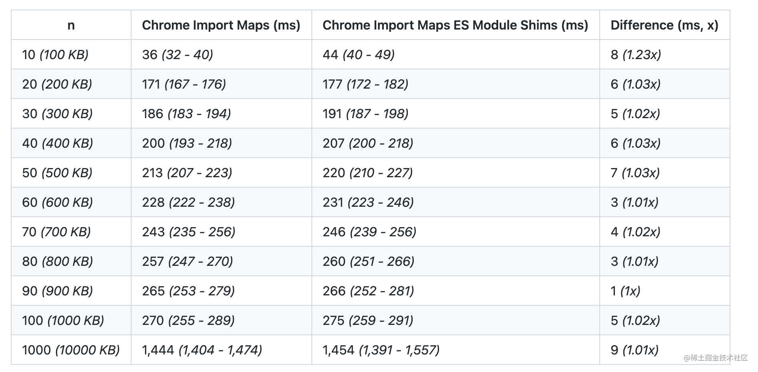Click the "1000 (10000 KB)" row label
The height and width of the screenshot is (372, 758).
pos(71,350)
